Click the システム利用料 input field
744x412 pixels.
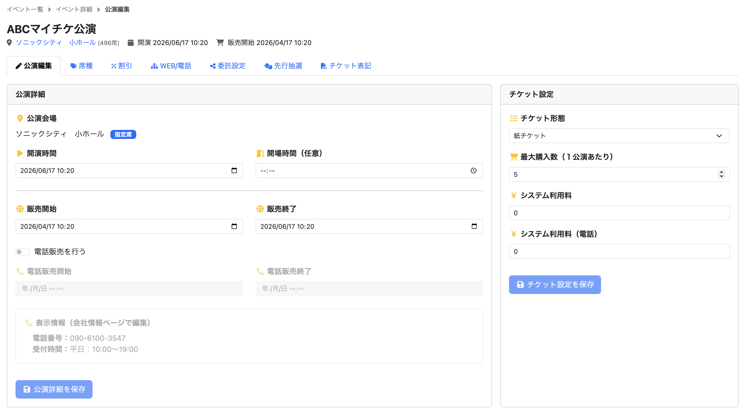coord(619,213)
